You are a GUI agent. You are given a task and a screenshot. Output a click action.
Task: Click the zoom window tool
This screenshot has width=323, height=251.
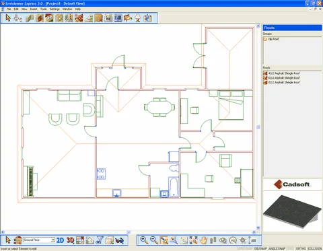(x=164, y=240)
